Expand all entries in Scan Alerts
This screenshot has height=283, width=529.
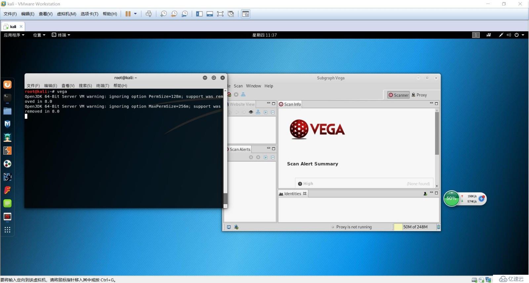265,157
